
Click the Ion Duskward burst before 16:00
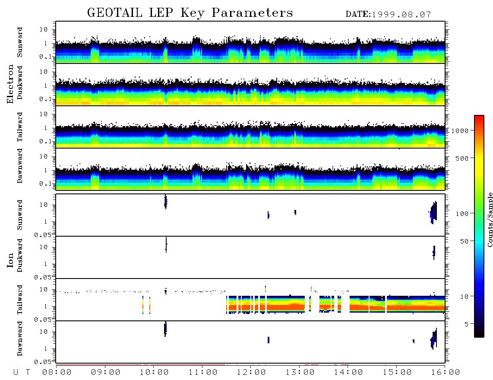(434, 253)
